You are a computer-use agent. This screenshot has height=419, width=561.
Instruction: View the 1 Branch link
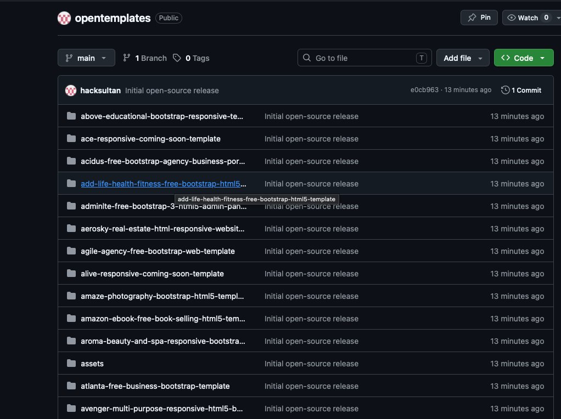(x=145, y=58)
